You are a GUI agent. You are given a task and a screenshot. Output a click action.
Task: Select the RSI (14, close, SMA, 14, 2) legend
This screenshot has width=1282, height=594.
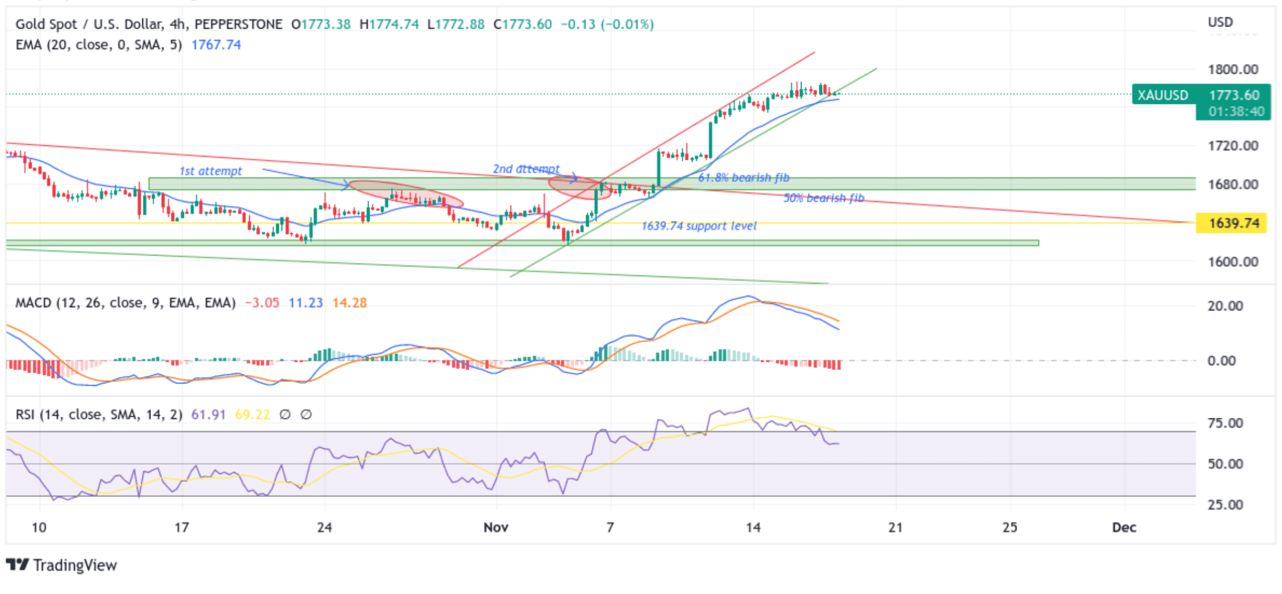pos(99,414)
